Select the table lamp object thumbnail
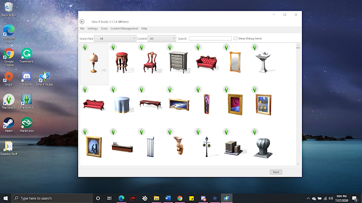362x203 pixels. point(94,64)
